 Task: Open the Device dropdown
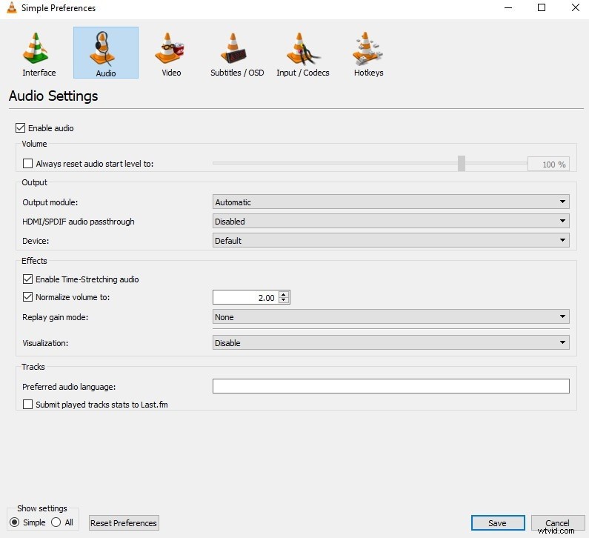(390, 240)
